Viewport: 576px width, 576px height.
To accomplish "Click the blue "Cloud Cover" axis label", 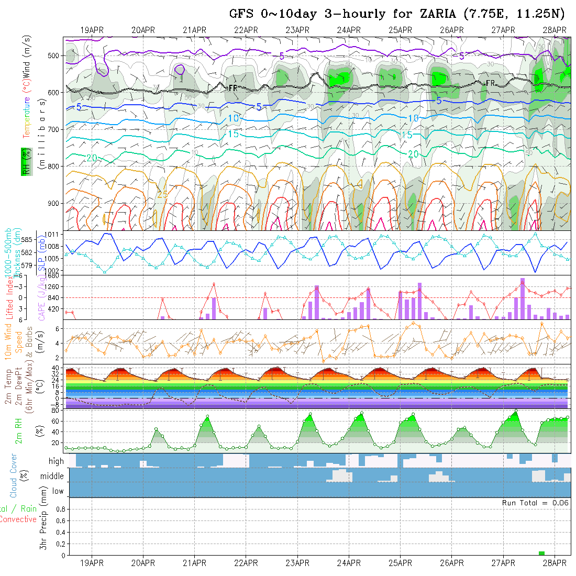I will pos(14,475).
